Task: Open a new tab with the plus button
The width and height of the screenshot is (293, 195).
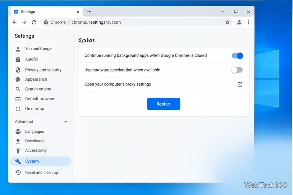Action: pyautogui.click(x=89, y=12)
